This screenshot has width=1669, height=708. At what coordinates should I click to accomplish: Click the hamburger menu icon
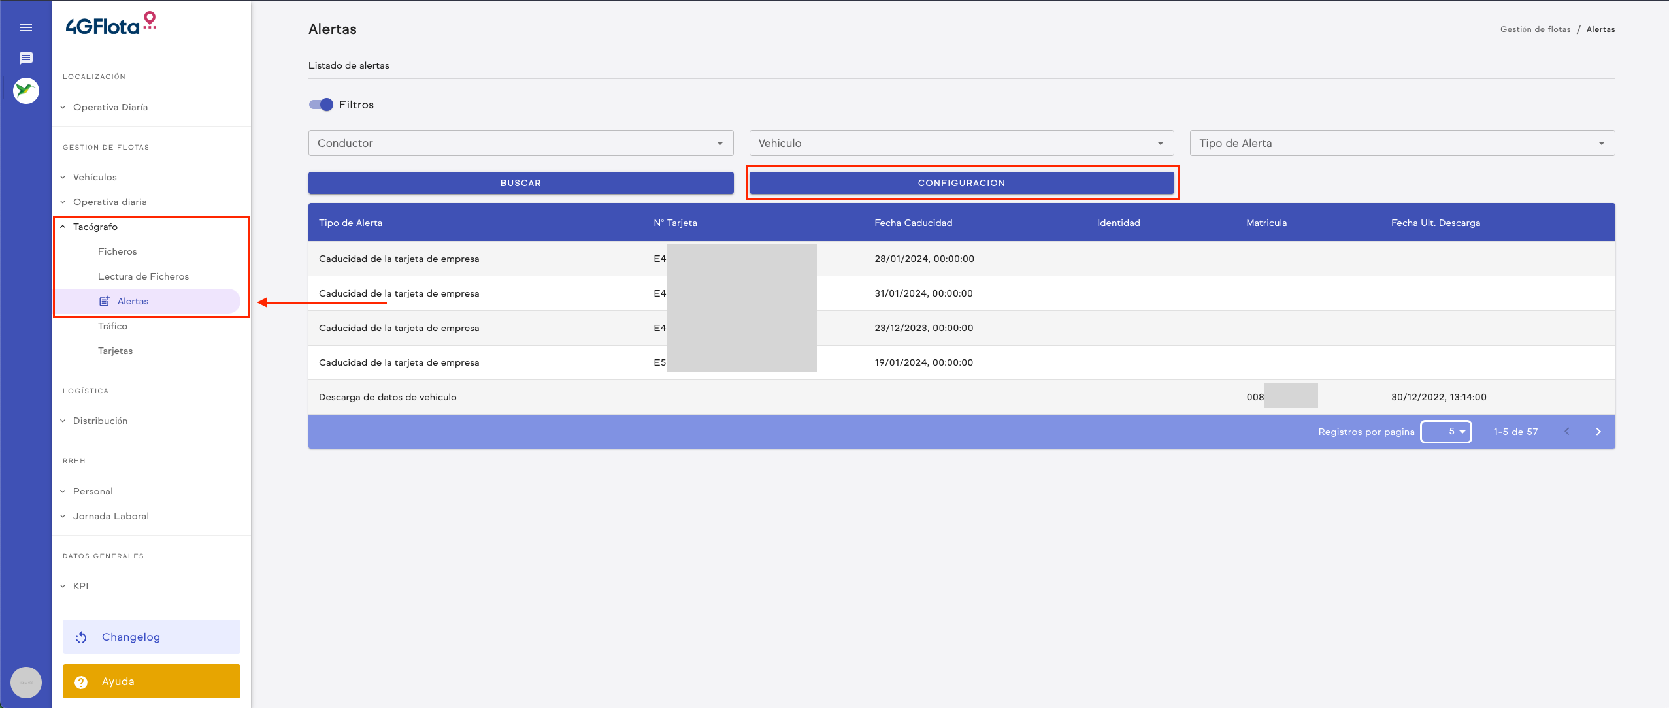[x=26, y=27]
